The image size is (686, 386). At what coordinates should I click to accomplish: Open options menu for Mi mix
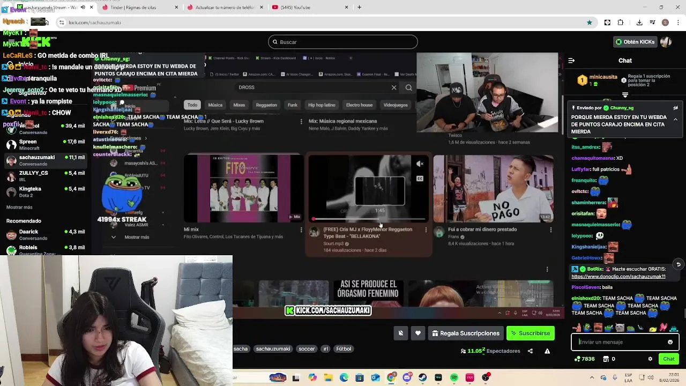(301, 230)
